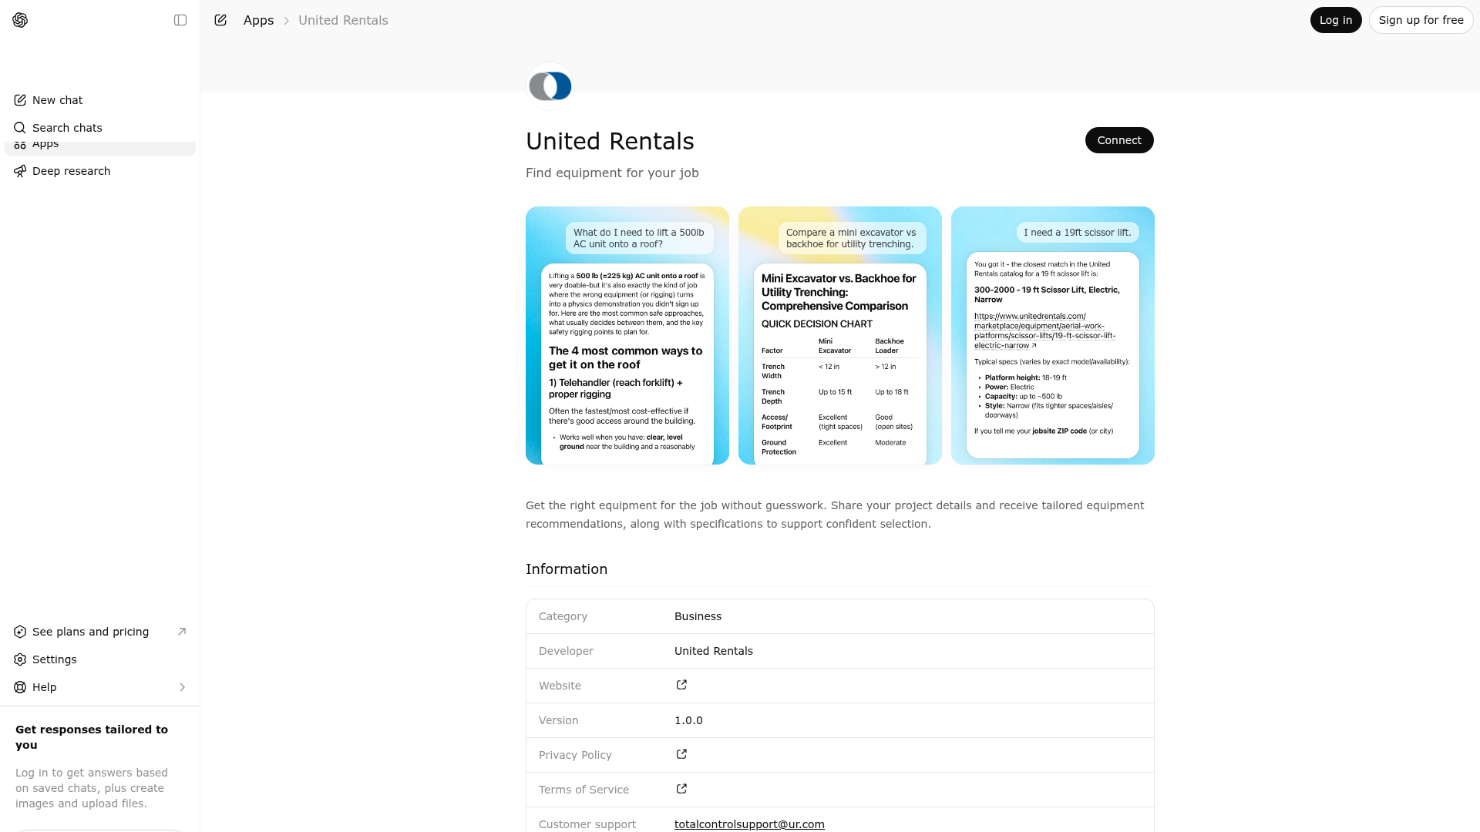Click the Search chats magnifier icon
The image size is (1480, 832).
click(x=20, y=128)
